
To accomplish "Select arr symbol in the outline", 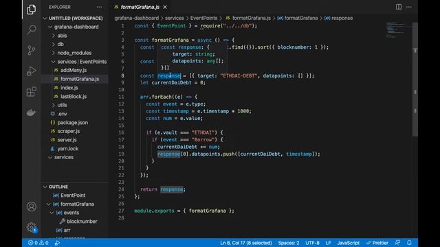I will [75, 230].
